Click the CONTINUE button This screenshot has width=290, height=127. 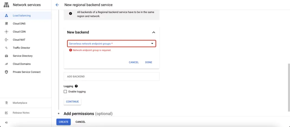coord(72,101)
